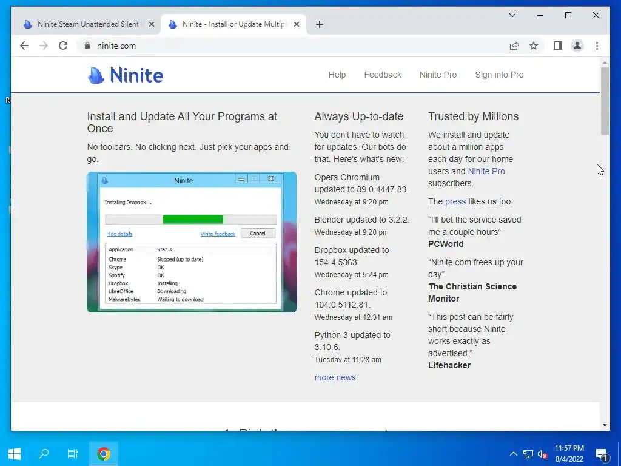This screenshot has width=621, height=466.
Task: Open the Windows Start menu
Action: click(15, 454)
